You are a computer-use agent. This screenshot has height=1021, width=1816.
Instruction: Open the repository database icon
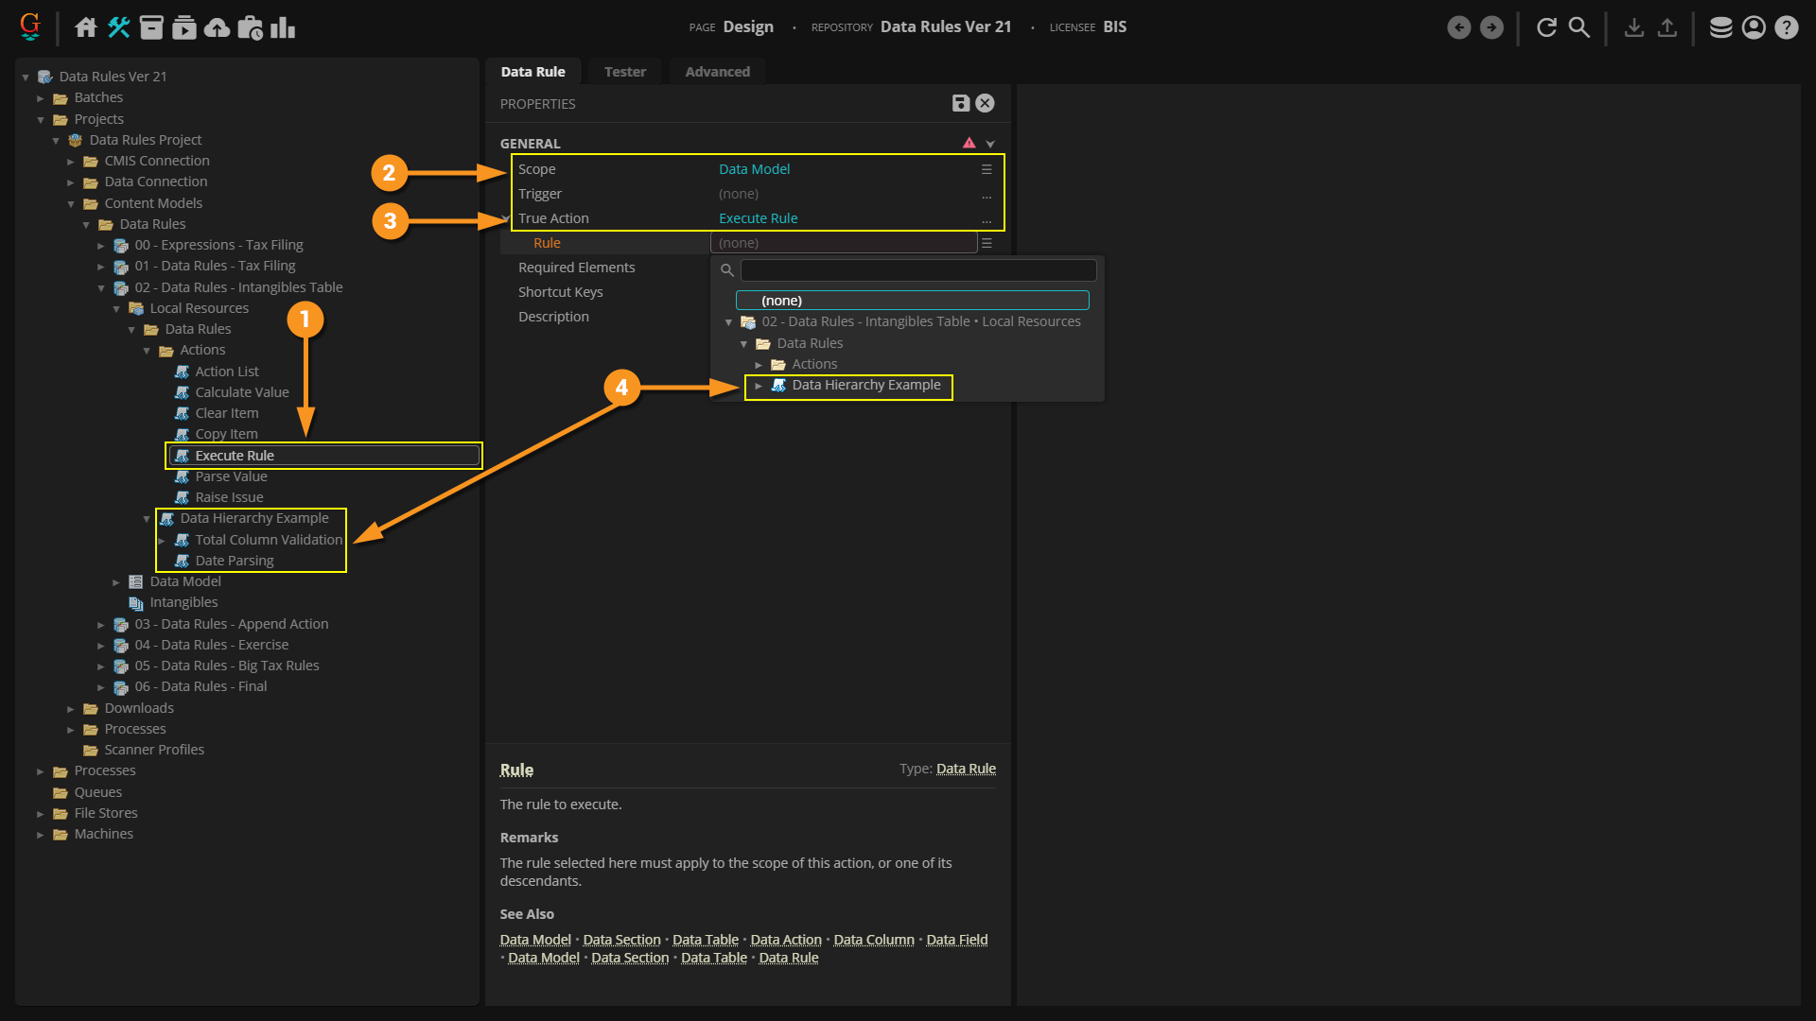(1720, 27)
